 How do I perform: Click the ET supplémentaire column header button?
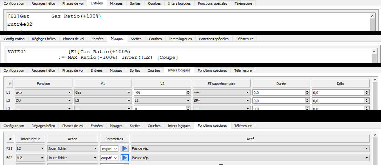click(222, 84)
